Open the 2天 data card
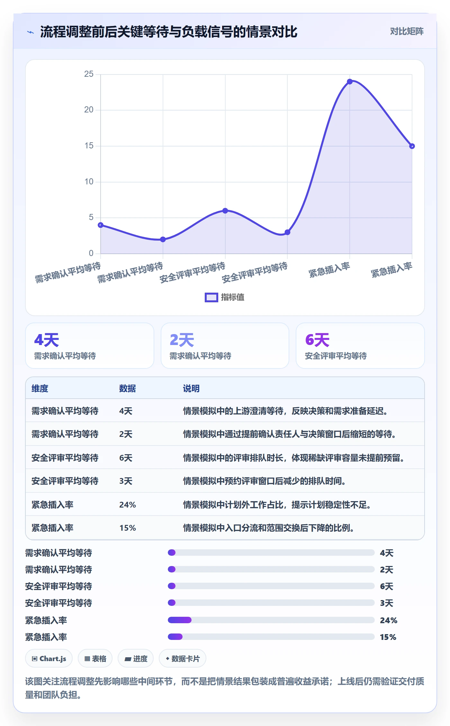This screenshot has height=726, width=450. (225, 346)
